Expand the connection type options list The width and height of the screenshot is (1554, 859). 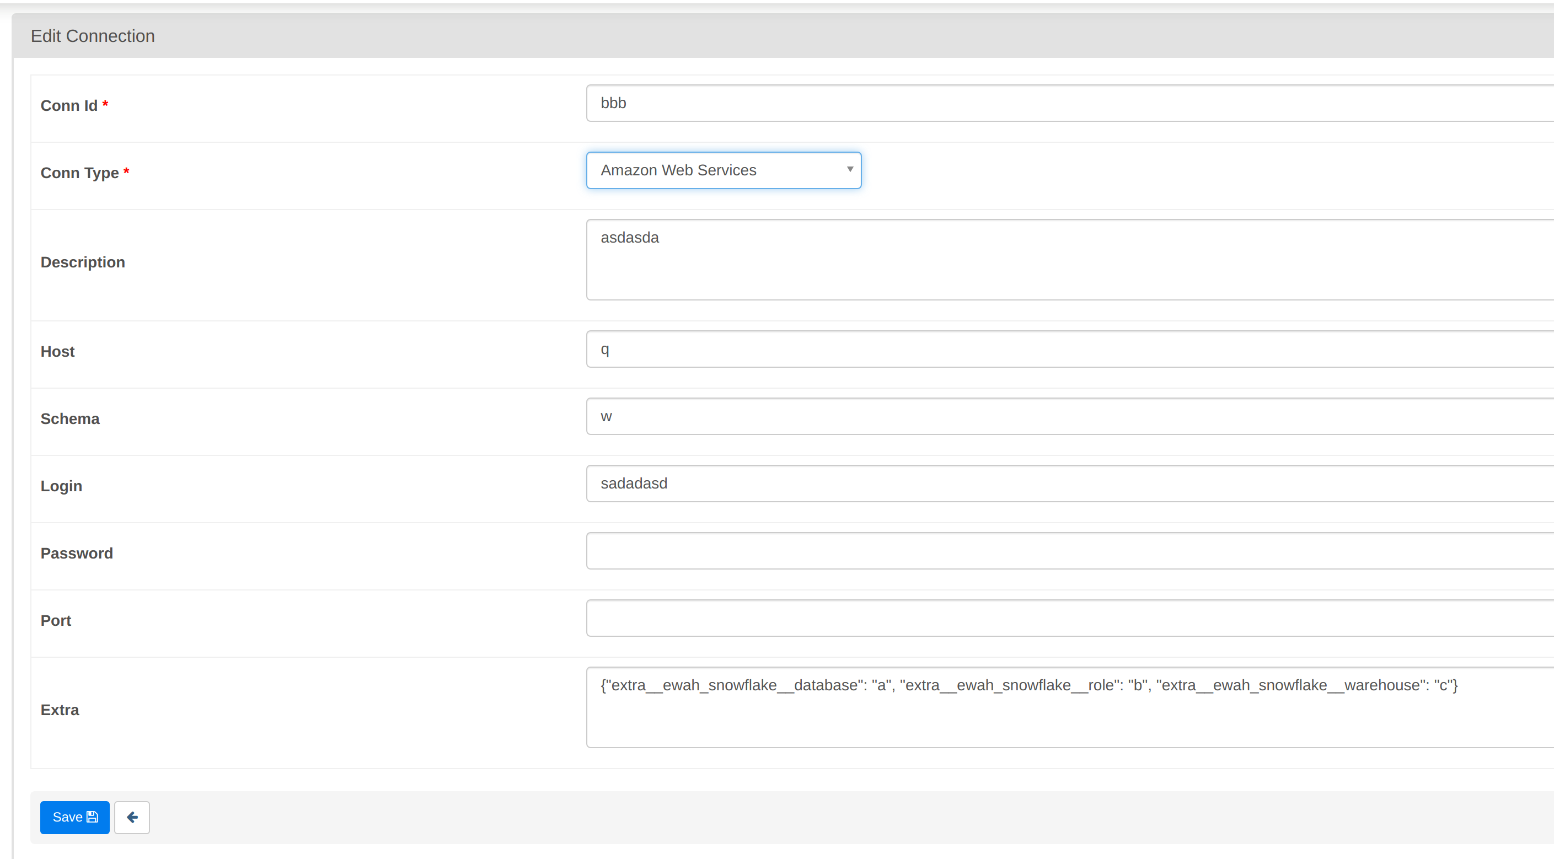coord(724,169)
